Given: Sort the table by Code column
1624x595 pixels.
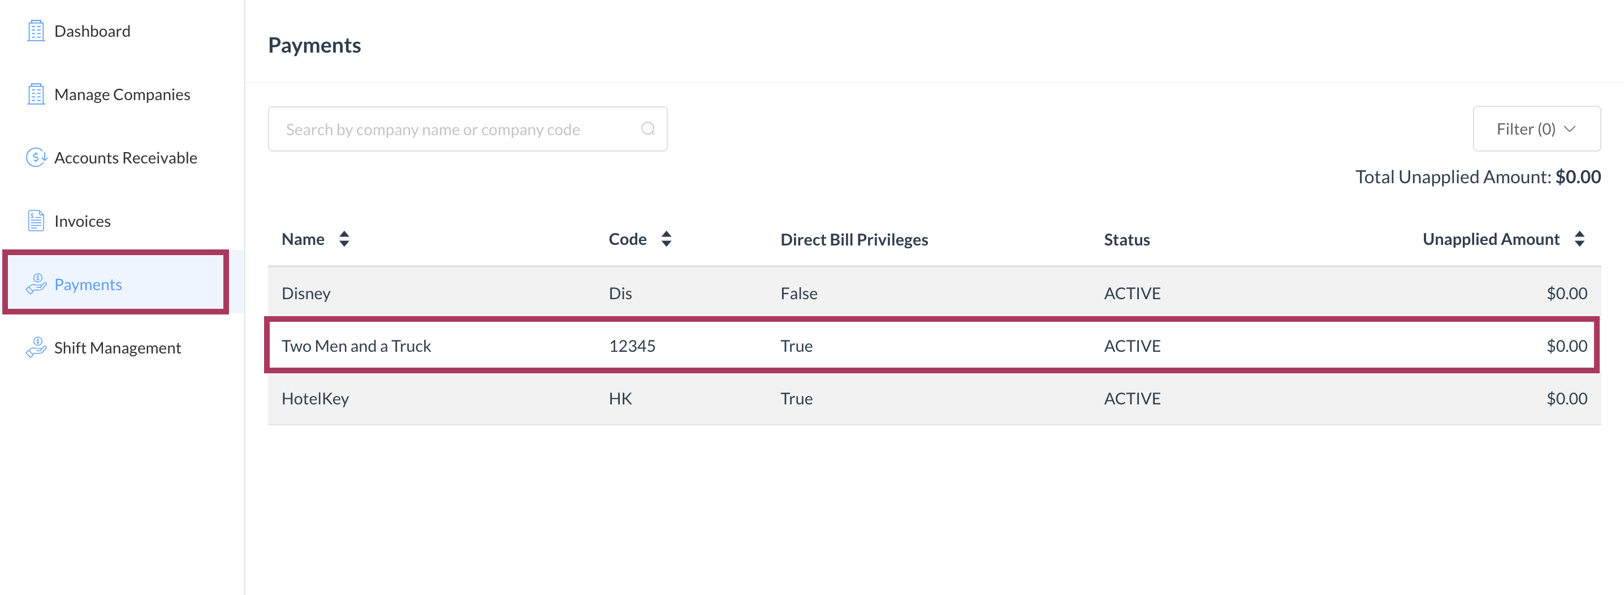Looking at the screenshot, I should tap(666, 239).
